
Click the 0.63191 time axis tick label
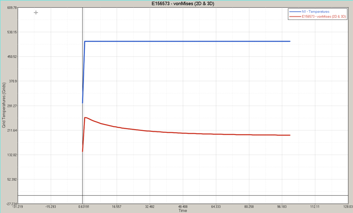click(82, 207)
